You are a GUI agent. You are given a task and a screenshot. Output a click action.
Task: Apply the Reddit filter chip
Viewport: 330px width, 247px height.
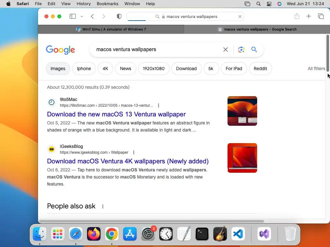tap(260, 69)
